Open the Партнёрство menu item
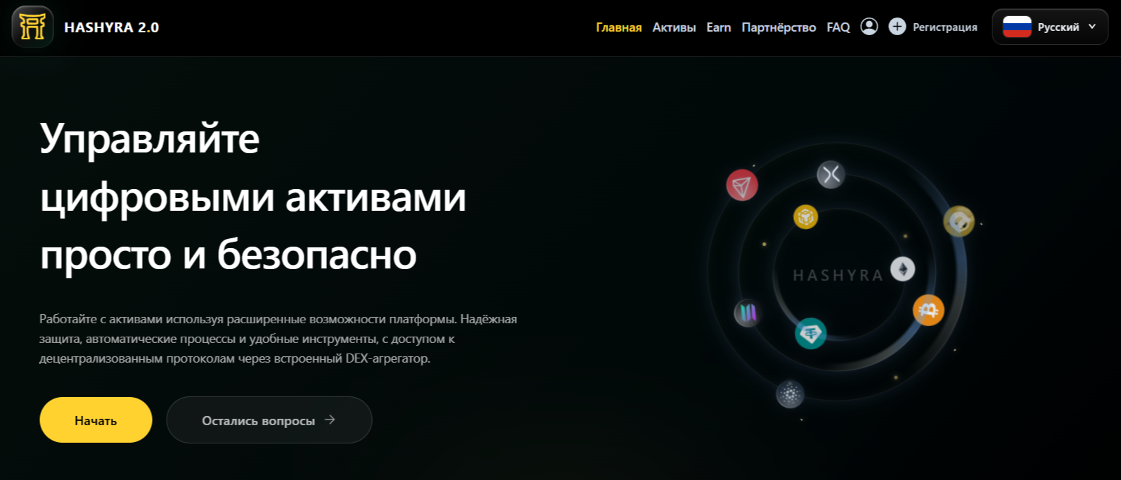This screenshot has width=1121, height=480. (x=779, y=27)
